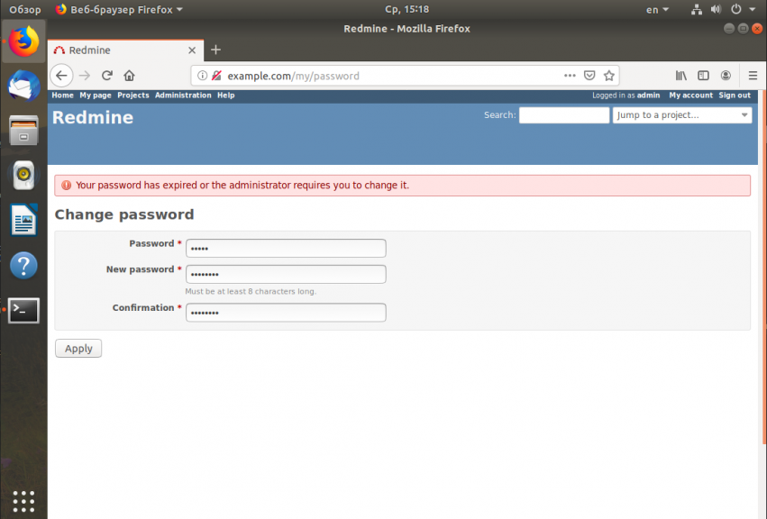767x519 pixels.
Task: Click the password expired error message
Action: coord(402,186)
